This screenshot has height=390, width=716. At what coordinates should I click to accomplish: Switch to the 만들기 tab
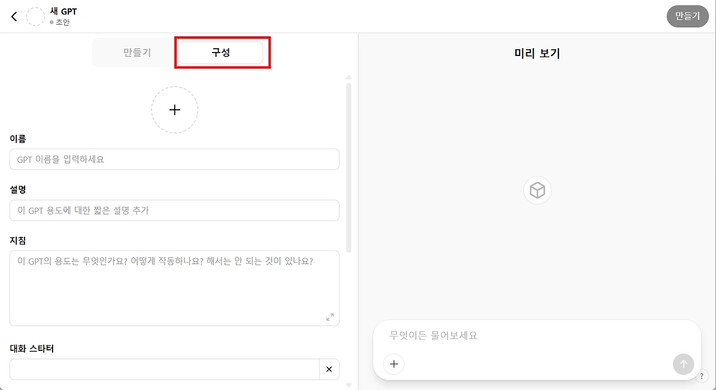coord(137,53)
